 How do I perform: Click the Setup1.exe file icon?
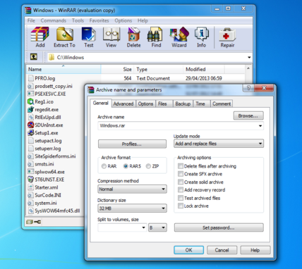click(x=30, y=133)
